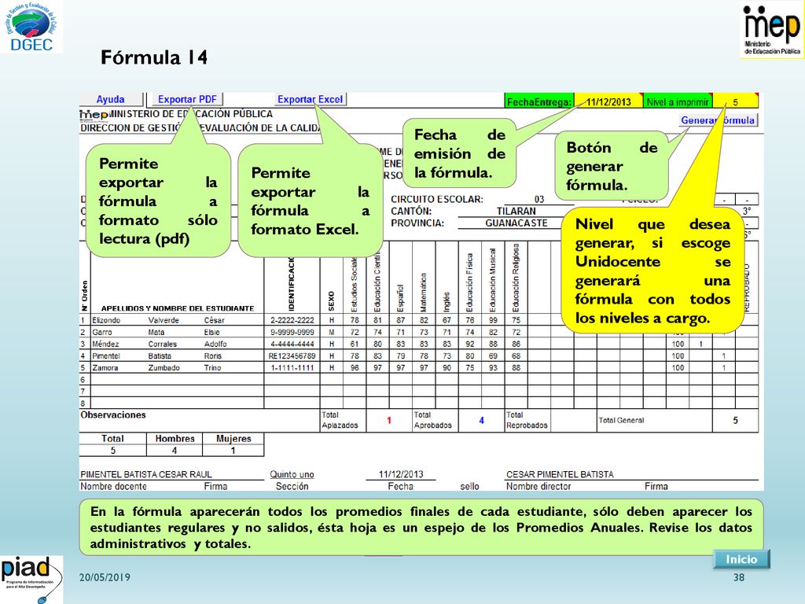Screen dimensions: 805x604
Task: Select the FechaEntrega date field 11/12/2013
Action: [x=608, y=101]
